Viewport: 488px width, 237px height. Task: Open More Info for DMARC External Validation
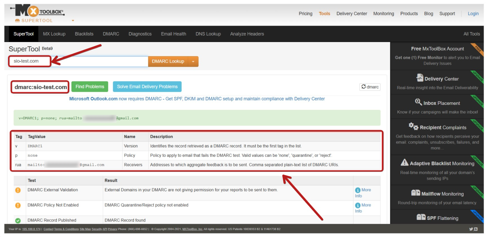point(363,193)
